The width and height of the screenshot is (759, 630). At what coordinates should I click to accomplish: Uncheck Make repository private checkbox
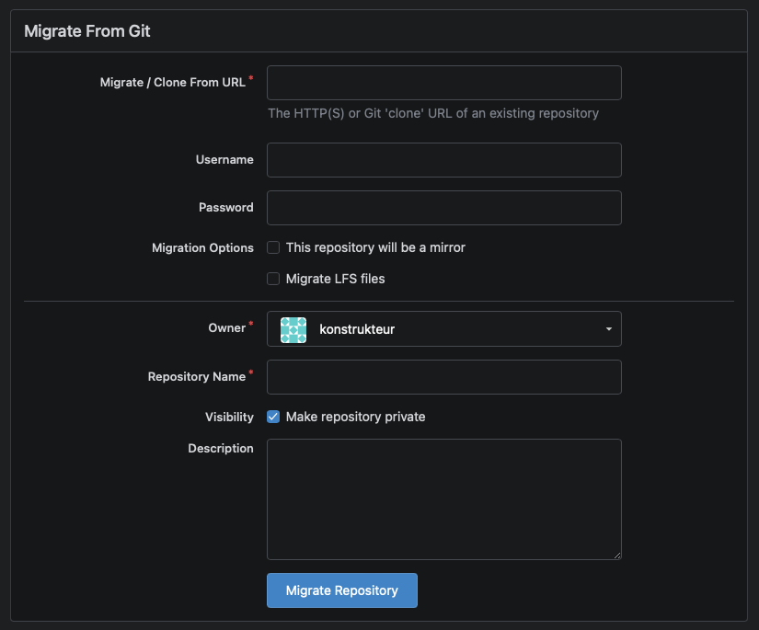coord(273,417)
